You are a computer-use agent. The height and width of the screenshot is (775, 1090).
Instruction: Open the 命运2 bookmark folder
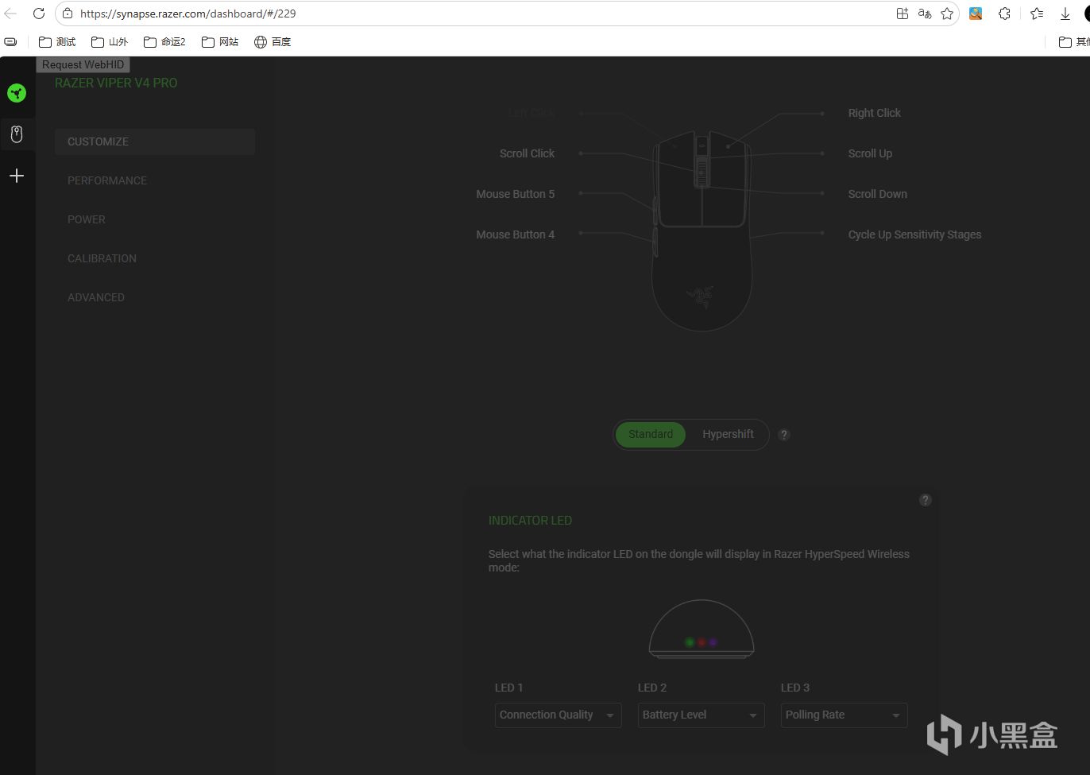[164, 42]
